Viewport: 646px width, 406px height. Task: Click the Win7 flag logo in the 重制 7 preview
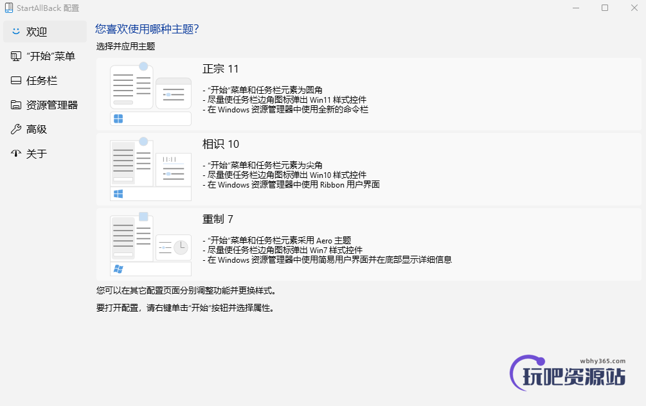point(118,269)
